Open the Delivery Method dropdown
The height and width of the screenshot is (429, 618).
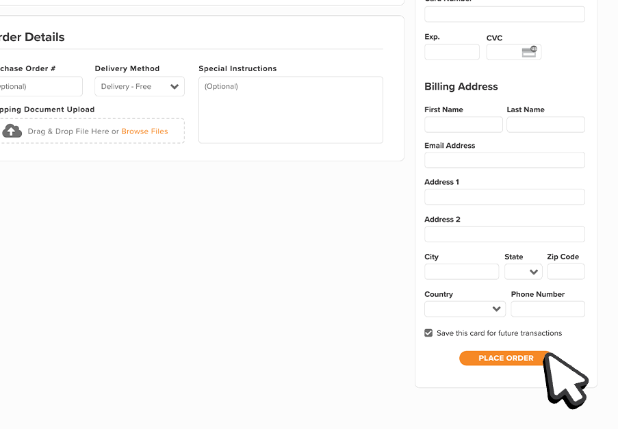click(140, 87)
